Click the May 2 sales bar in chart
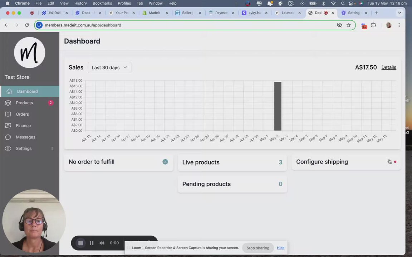This screenshot has height=257, width=412. tap(278, 106)
